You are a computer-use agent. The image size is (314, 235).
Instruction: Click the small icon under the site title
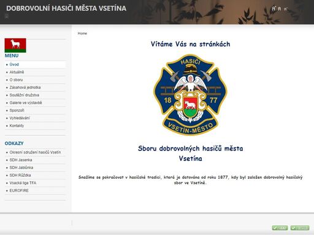(x=7, y=17)
